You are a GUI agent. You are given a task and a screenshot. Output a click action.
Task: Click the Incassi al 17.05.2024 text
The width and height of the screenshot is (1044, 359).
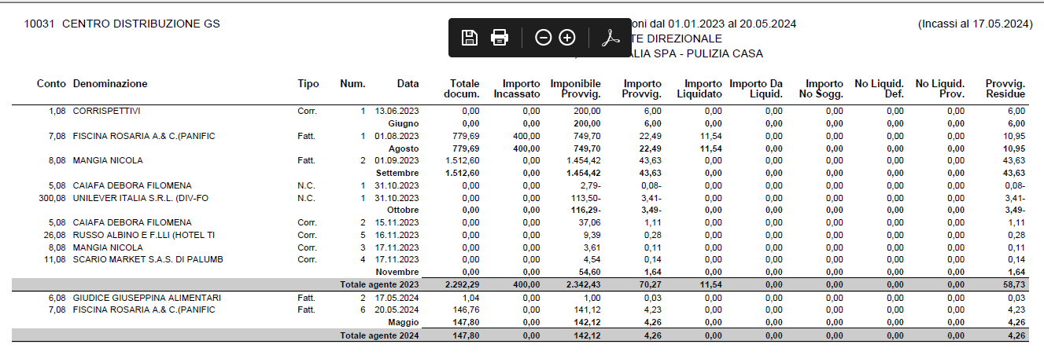(x=974, y=24)
